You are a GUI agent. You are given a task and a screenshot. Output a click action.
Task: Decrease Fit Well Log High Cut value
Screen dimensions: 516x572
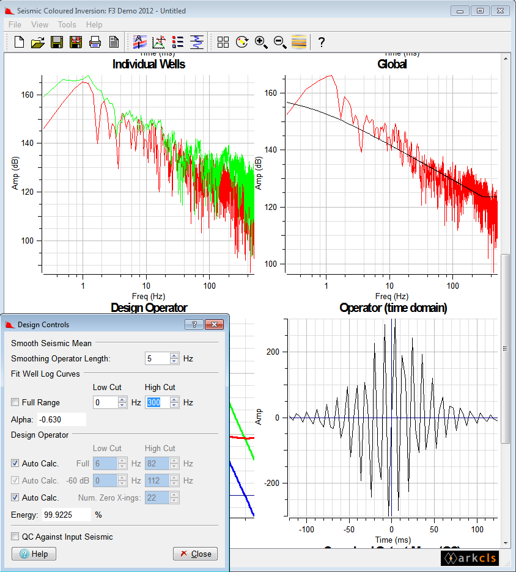pyautogui.click(x=174, y=405)
